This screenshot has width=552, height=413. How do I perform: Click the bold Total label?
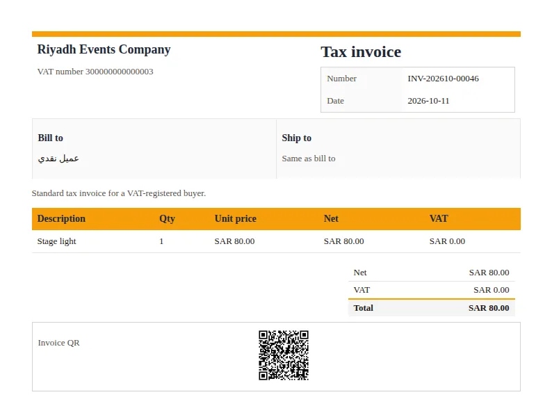[364, 308]
